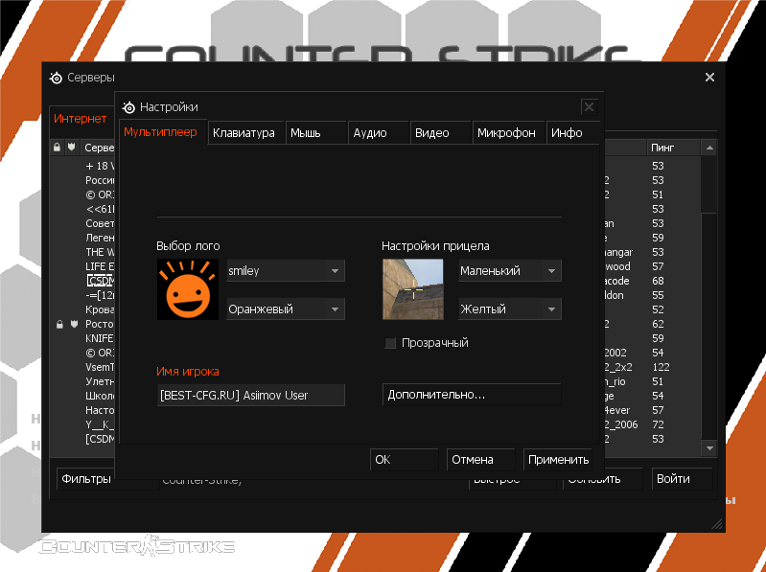
Task: Open the Оранжевый logo color dropdown
Action: 286,309
